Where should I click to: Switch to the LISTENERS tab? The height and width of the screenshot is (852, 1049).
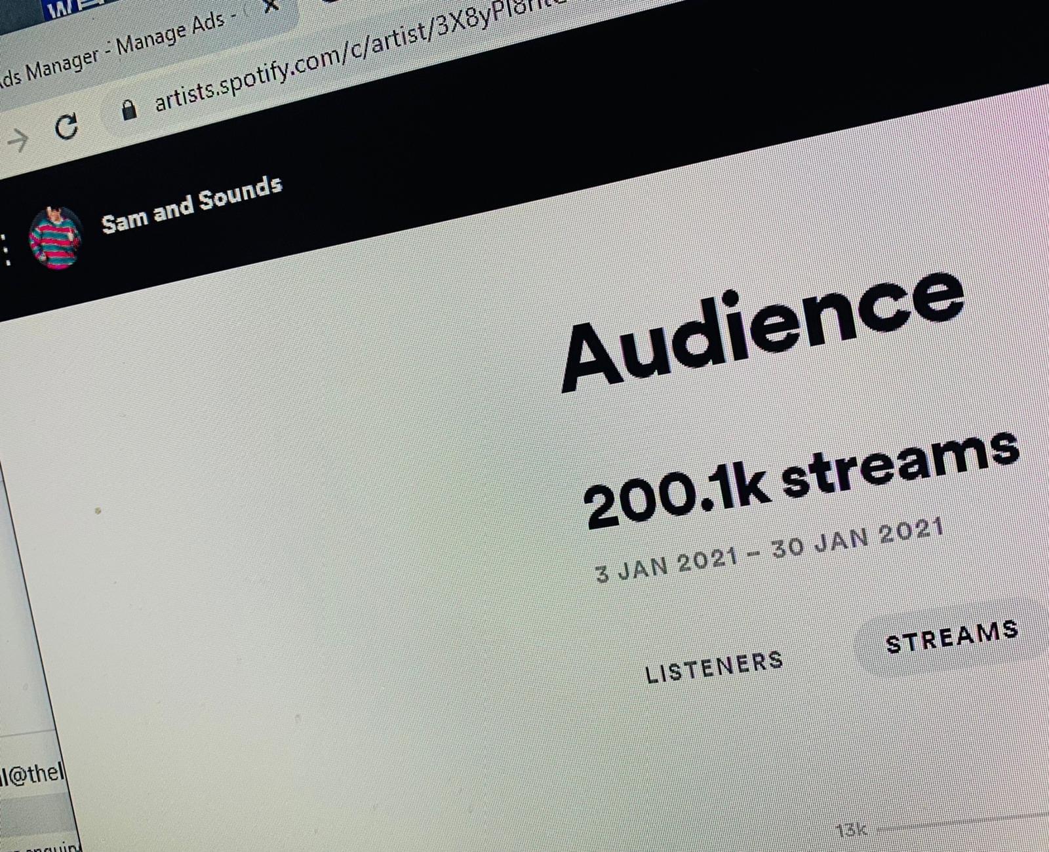point(714,667)
